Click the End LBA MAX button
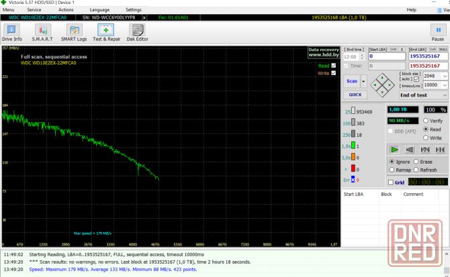The image size is (450, 277). pyautogui.click(x=443, y=49)
